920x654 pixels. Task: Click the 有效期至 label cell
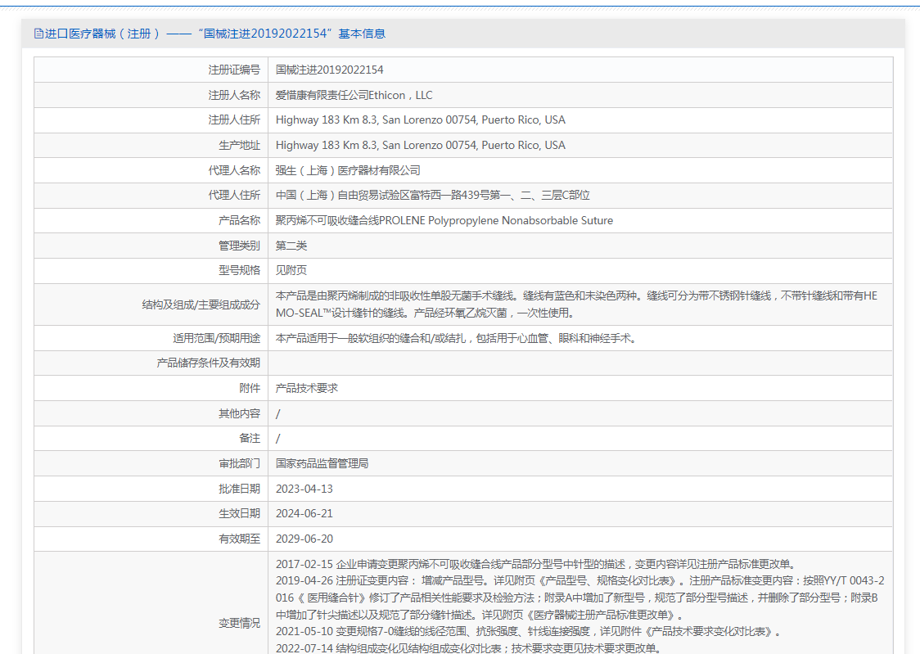click(x=151, y=539)
